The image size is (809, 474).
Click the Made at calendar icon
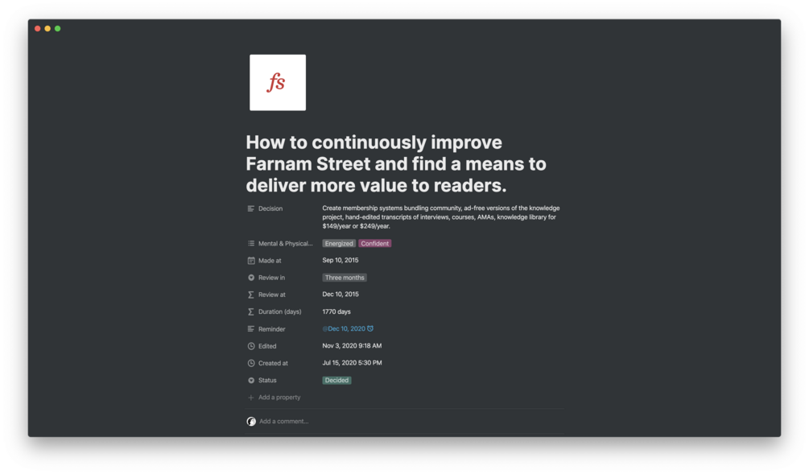coord(250,261)
